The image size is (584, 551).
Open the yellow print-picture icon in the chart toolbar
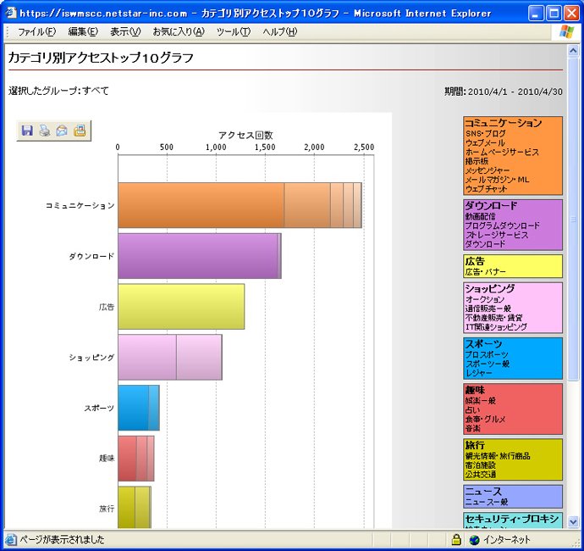click(80, 131)
